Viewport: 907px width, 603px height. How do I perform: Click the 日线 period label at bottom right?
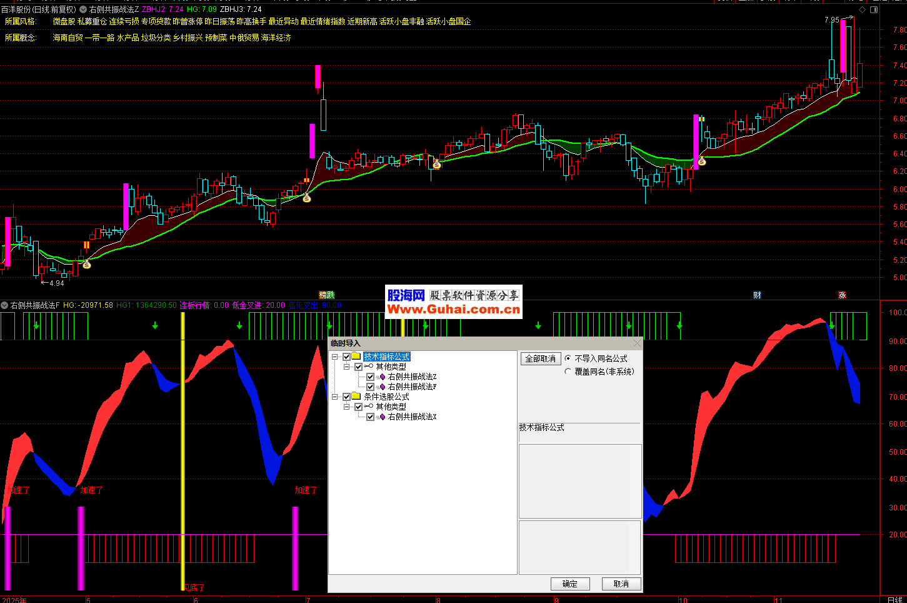click(894, 599)
